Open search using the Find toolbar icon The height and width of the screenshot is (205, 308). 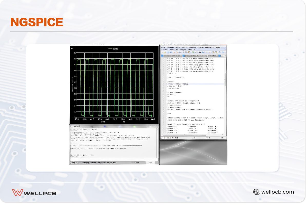click(x=199, y=52)
